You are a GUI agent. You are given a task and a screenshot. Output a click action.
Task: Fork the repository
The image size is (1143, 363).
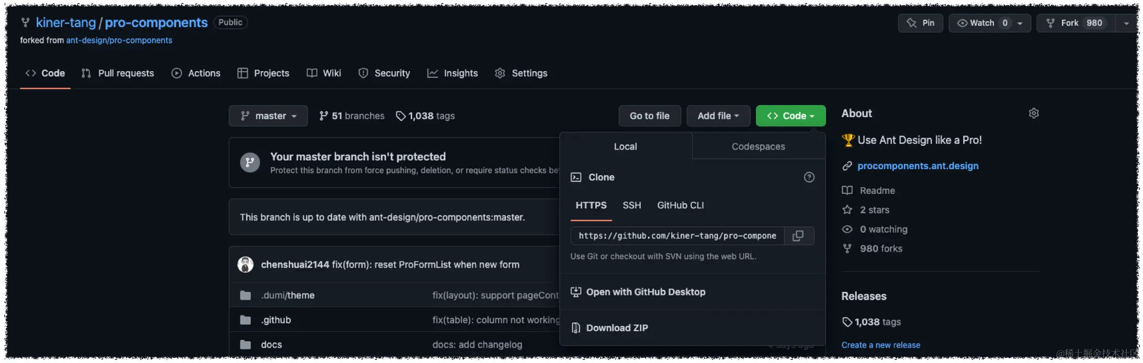pos(1075,23)
